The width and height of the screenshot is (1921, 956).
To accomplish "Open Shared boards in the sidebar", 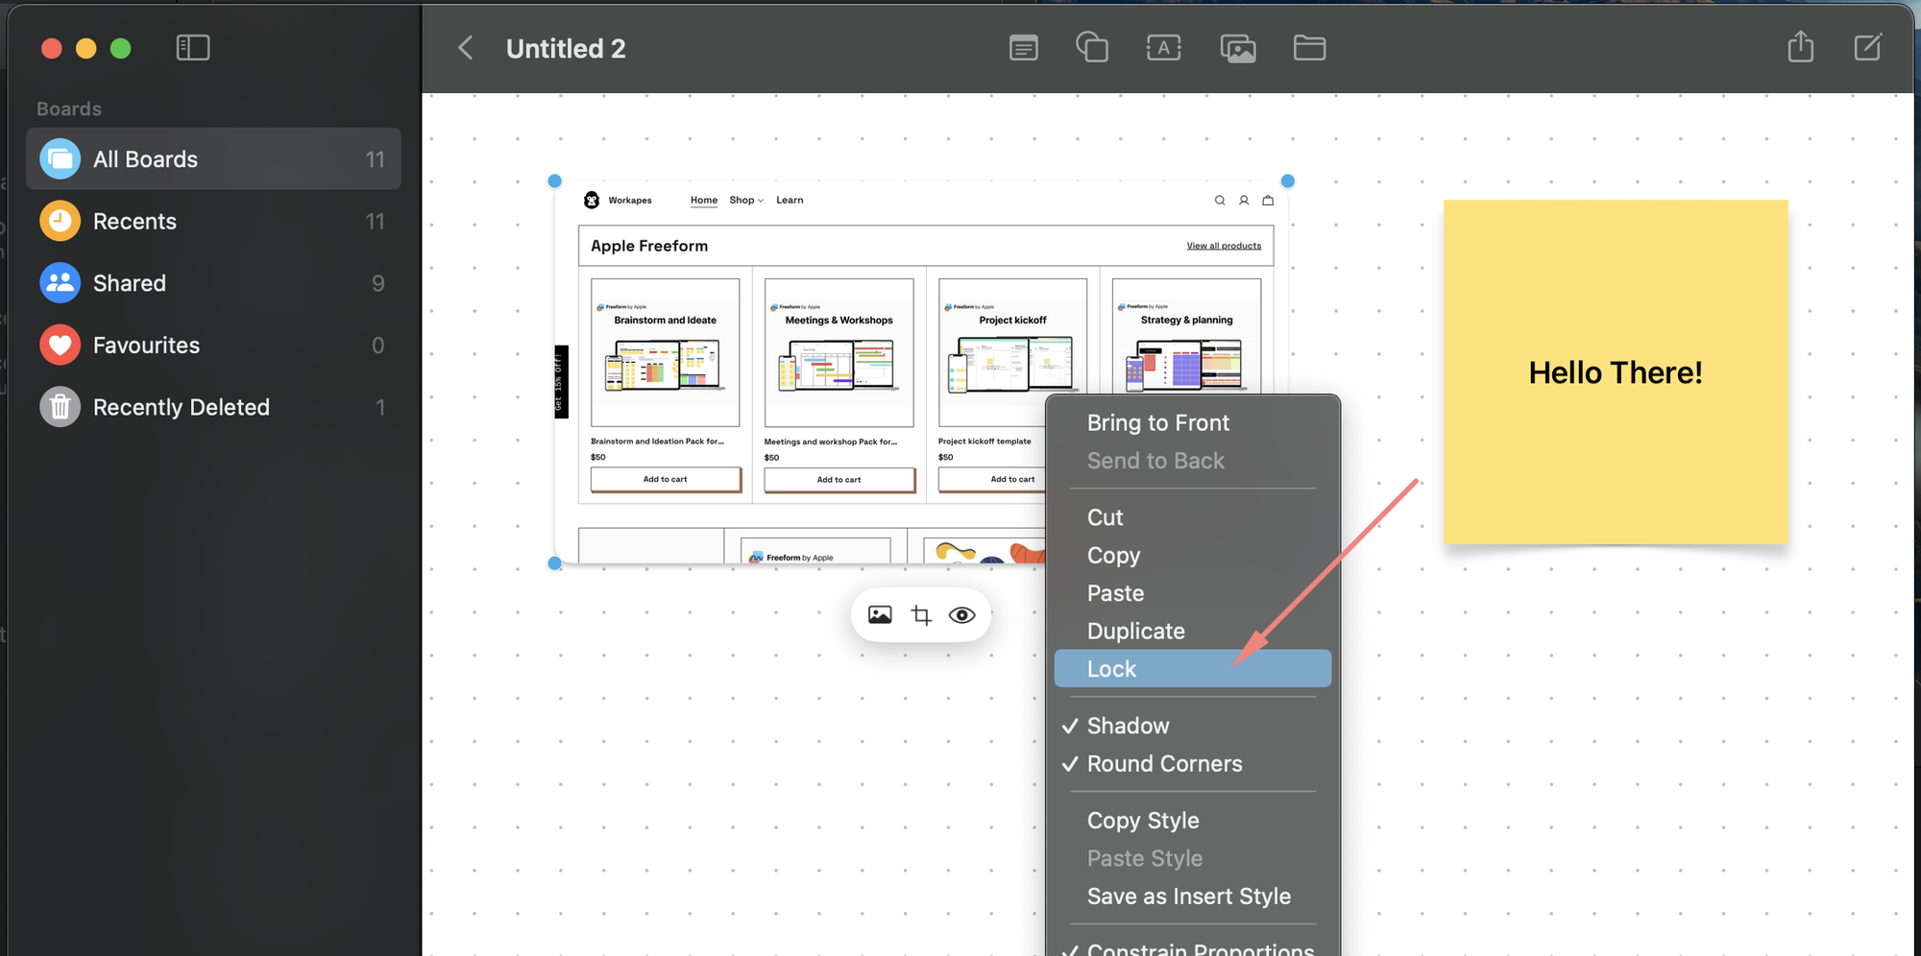I will (x=213, y=283).
